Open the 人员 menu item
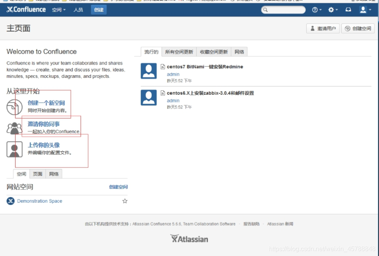This screenshot has height=256, width=379. 78,10
